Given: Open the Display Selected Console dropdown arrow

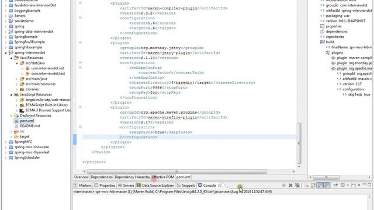Looking at the screenshot, I should coord(348,185).
